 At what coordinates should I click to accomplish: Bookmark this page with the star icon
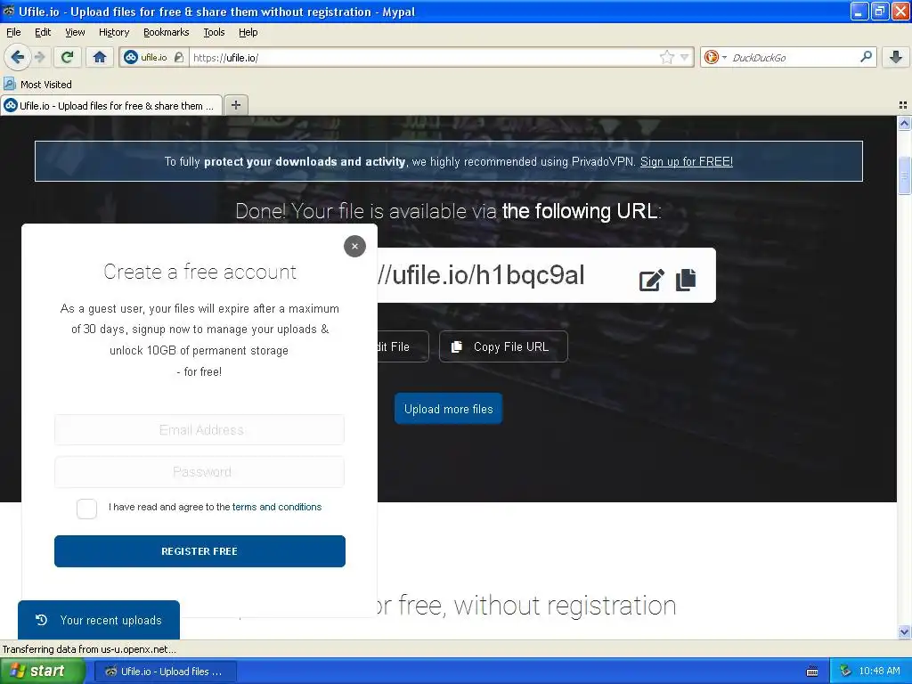point(666,57)
